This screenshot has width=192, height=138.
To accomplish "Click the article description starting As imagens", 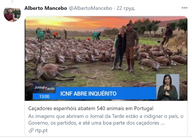I will pyautogui.click(x=106, y=120).
